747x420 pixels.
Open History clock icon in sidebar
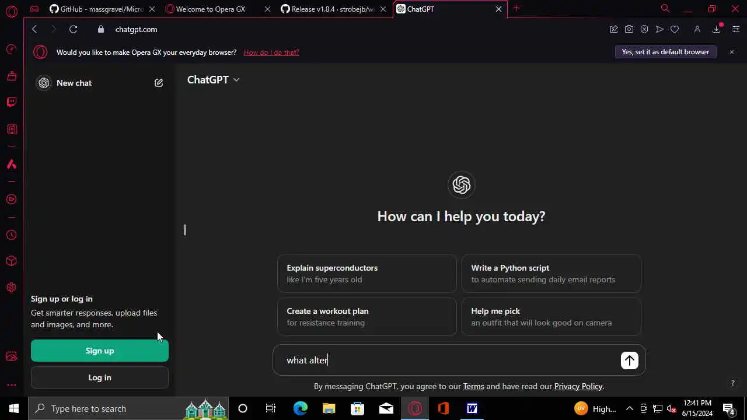(11, 235)
